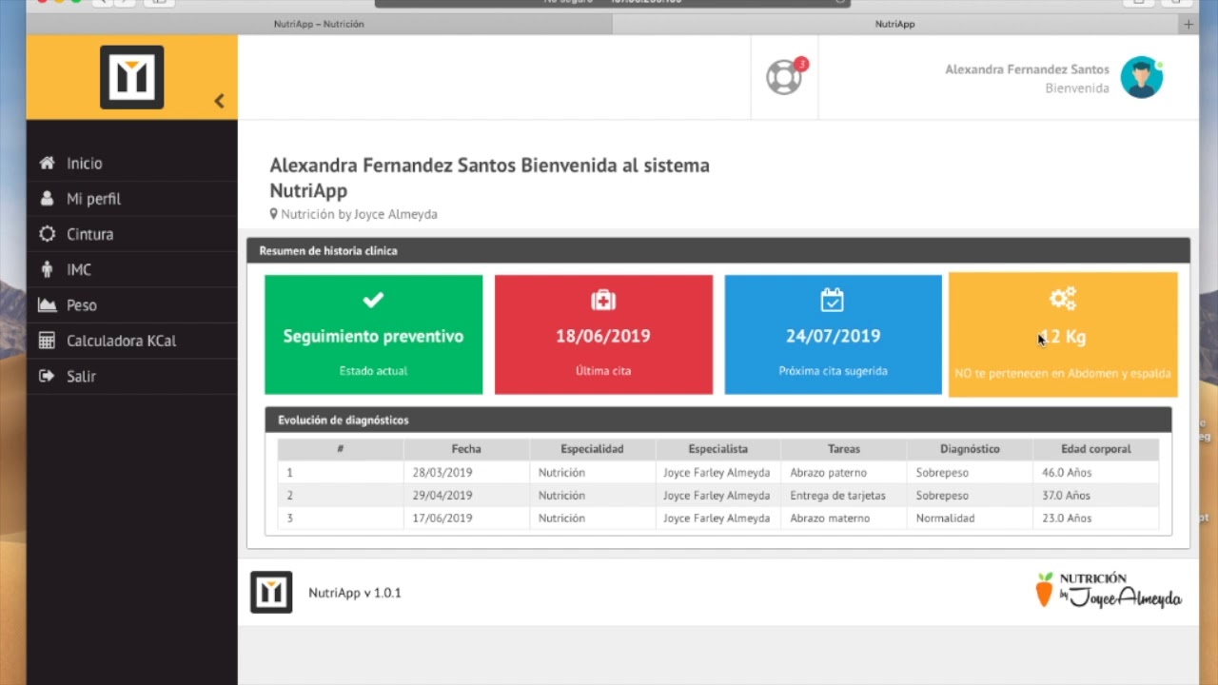Click the blue Próxima cita sugerida card
The width and height of the screenshot is (1218, 685).
(x=834, y=334)
